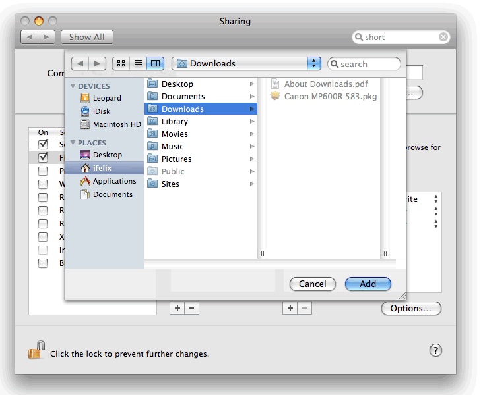Viewport: 481px width, 395px height.
Task: Open the help question mark button
Action: coord(435,350)
